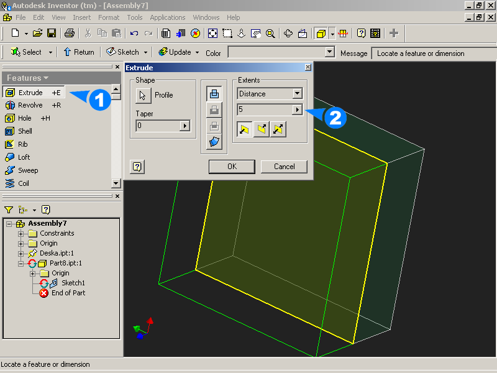Open the Insert menu
The image size is (497, 373).
pyautogui.click(x=82, y=17)
